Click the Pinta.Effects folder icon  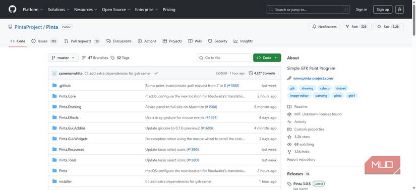54,117
